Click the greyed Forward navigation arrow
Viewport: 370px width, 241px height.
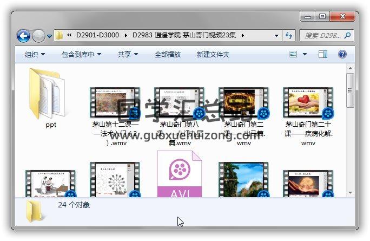point(38,36)
